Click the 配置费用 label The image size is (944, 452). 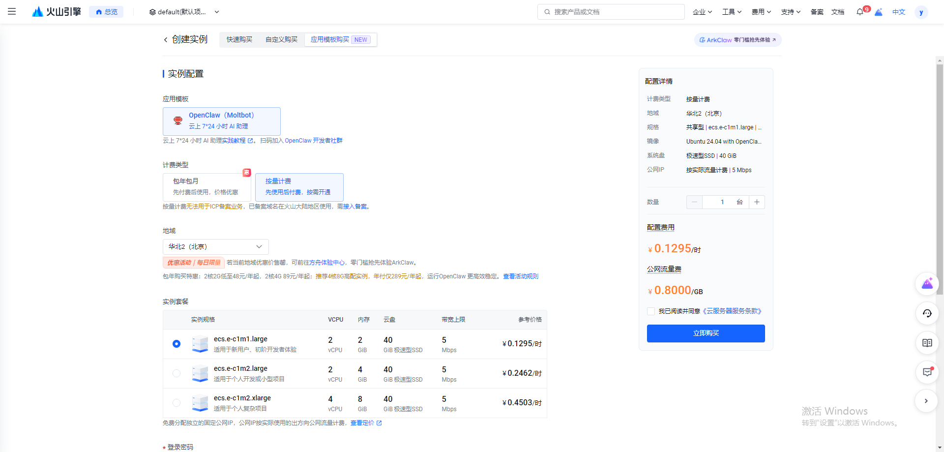[660, 227]
